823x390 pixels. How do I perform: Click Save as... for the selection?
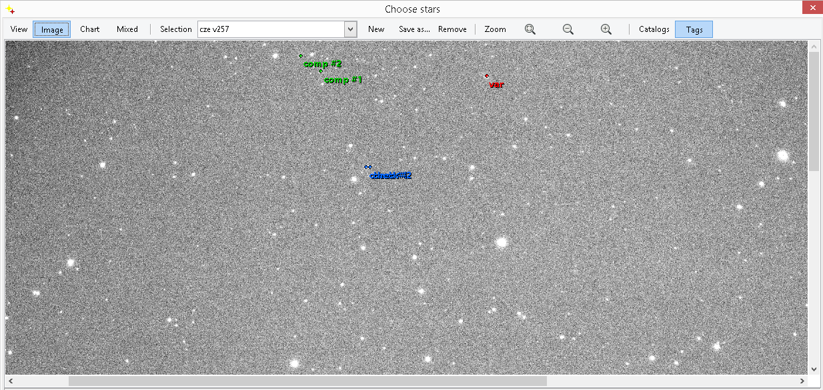[x=414, y=29]
